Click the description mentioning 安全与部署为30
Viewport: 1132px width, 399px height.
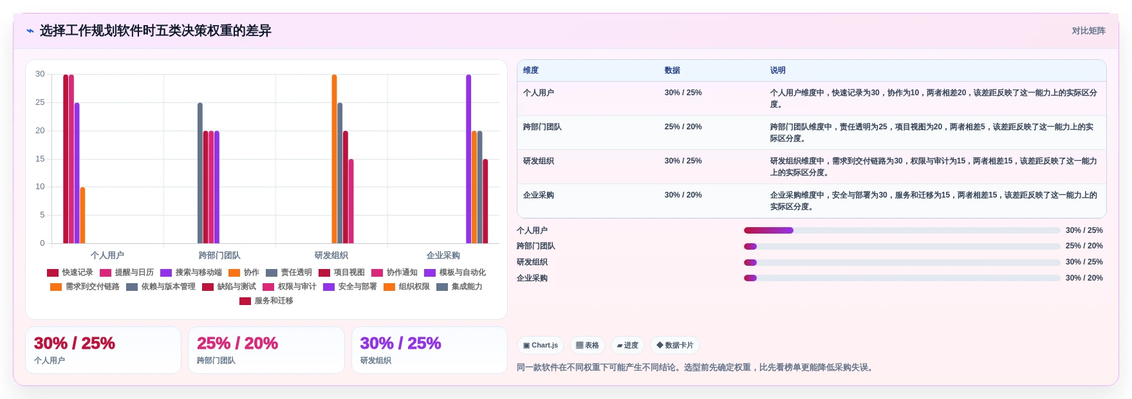[934, 201]
